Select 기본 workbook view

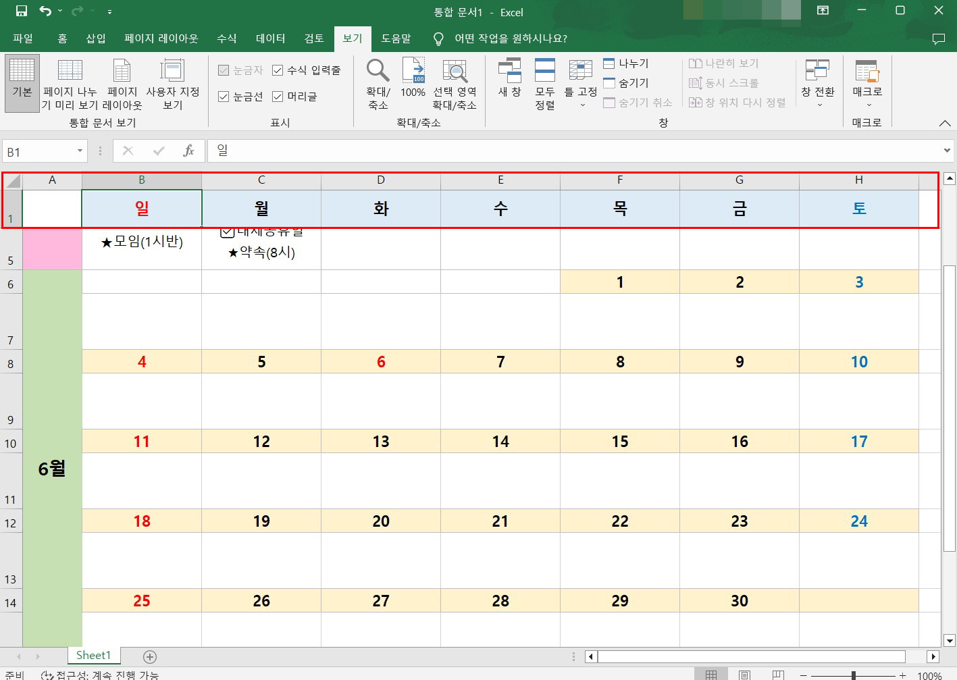tap(22, 82)
